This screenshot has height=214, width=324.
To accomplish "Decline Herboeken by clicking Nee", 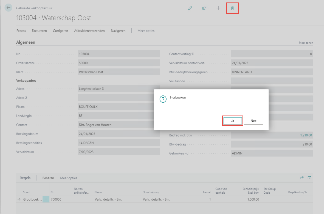I will (x=253, y=121).
